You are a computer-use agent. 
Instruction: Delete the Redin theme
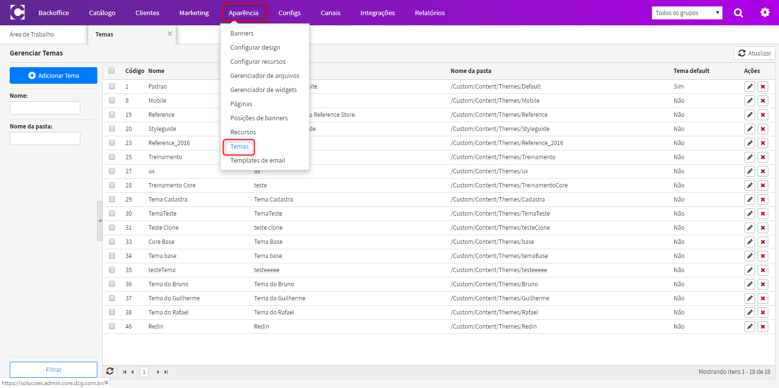(x=763, y=327)
